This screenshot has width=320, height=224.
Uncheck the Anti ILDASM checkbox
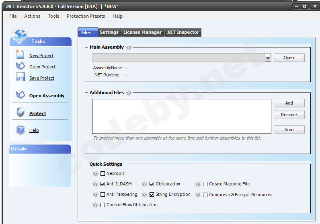point(103,184)
